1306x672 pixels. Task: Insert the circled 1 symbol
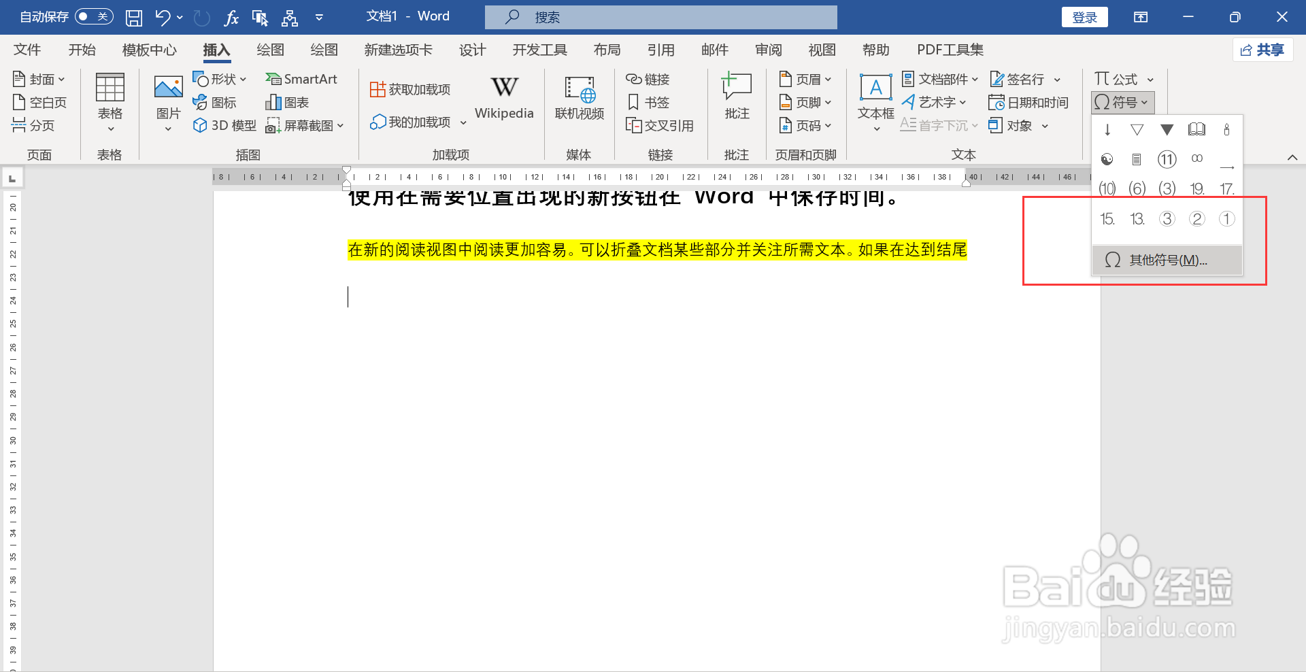coord(1226,218)
